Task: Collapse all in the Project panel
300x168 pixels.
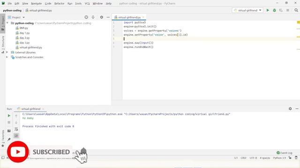Action: pyautogui.click(x=93, y=17)
